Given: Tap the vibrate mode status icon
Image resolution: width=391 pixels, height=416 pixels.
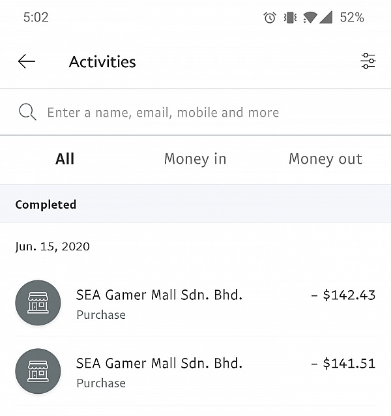Looking at the screenshot, I should click(290, 18).
